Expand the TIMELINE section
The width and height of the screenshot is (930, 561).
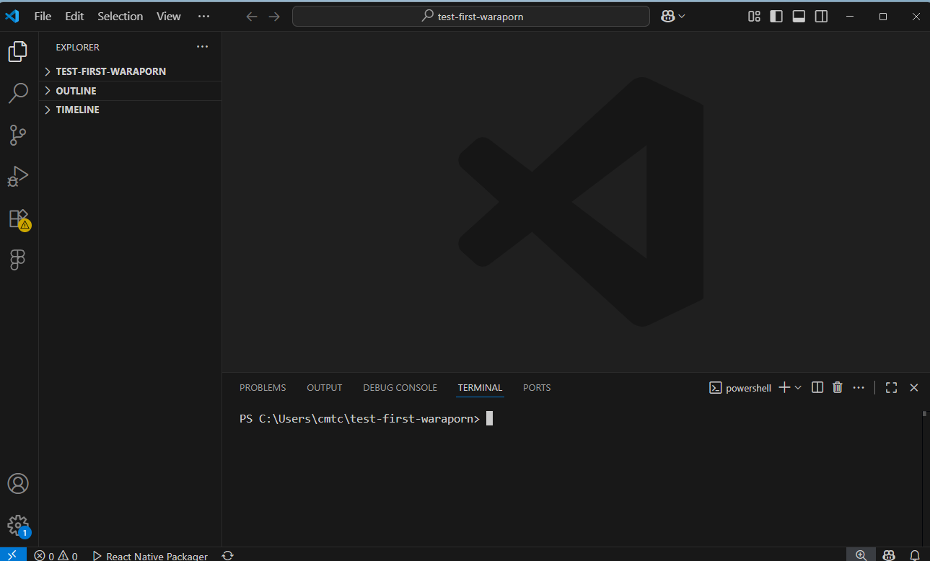[77, 110]
